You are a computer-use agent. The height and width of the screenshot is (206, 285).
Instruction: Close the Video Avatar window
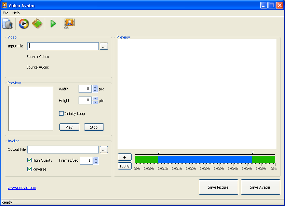pyautogui.click(x=280, y=5)
